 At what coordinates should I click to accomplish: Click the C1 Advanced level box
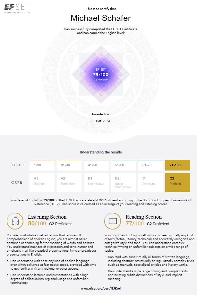(x=150, y=183)
